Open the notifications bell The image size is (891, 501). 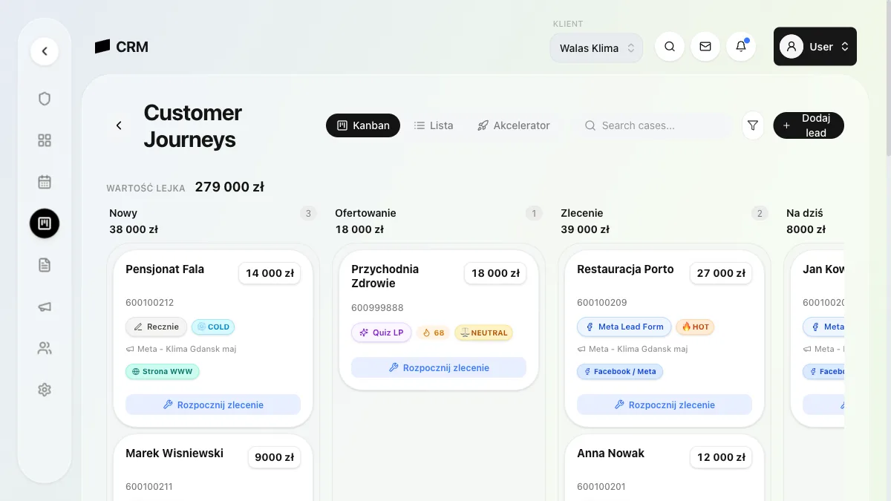741,47
